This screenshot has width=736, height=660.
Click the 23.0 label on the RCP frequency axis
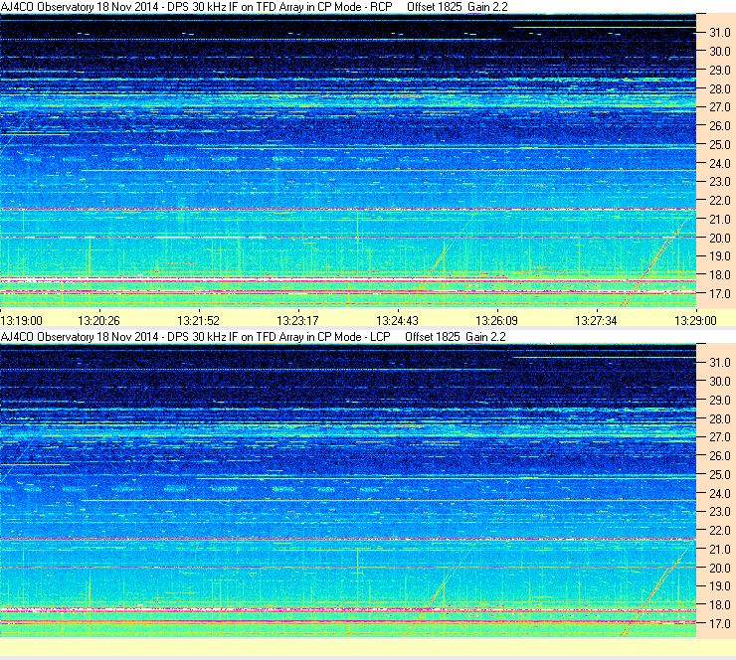click(x=719, y=182)
